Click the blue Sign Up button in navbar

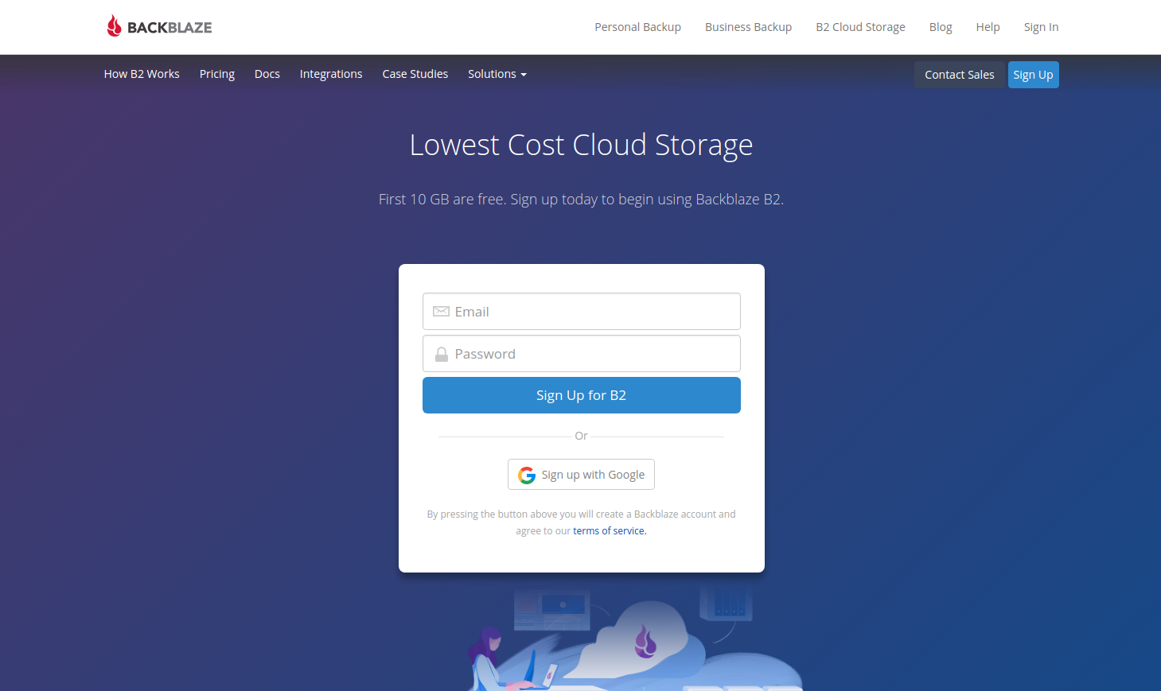(1034, 75)
